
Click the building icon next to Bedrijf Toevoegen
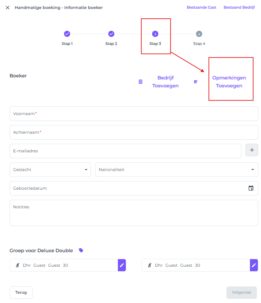(141, 82)
